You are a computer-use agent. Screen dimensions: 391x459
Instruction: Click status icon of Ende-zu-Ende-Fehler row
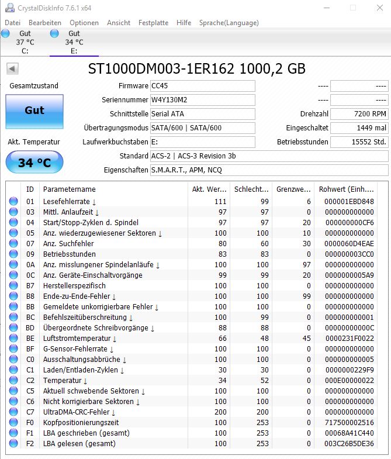(13, 296)
